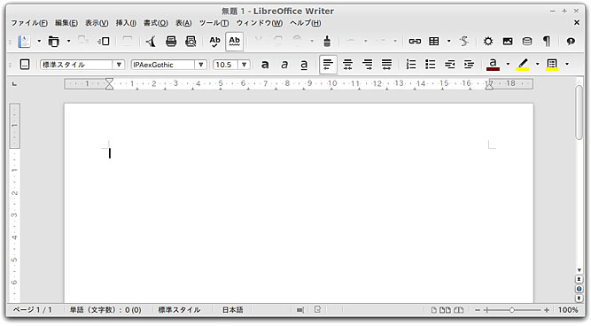Open IPAexGothic font name dropdown

(x=201, y=65)
